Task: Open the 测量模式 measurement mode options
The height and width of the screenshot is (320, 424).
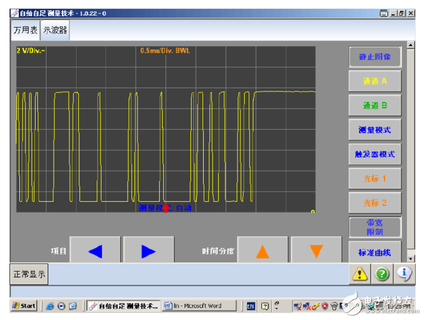Action: (x=375, y=130)
